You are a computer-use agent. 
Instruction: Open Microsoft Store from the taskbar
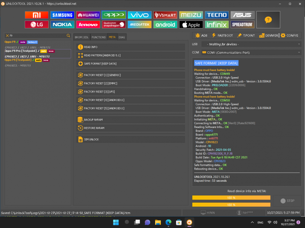(179, 222)
